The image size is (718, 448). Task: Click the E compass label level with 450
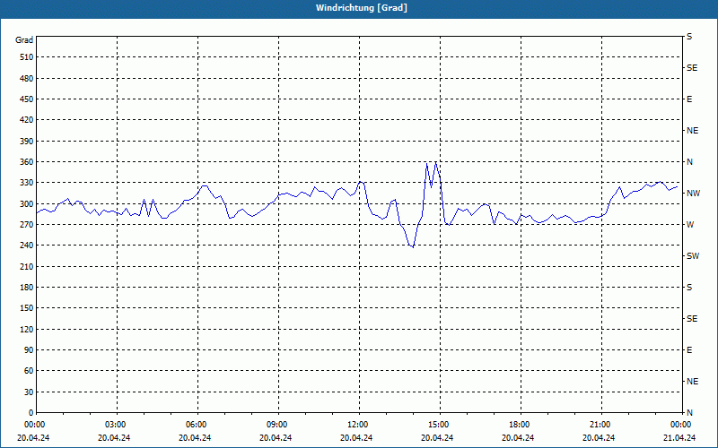coord(689,99)
